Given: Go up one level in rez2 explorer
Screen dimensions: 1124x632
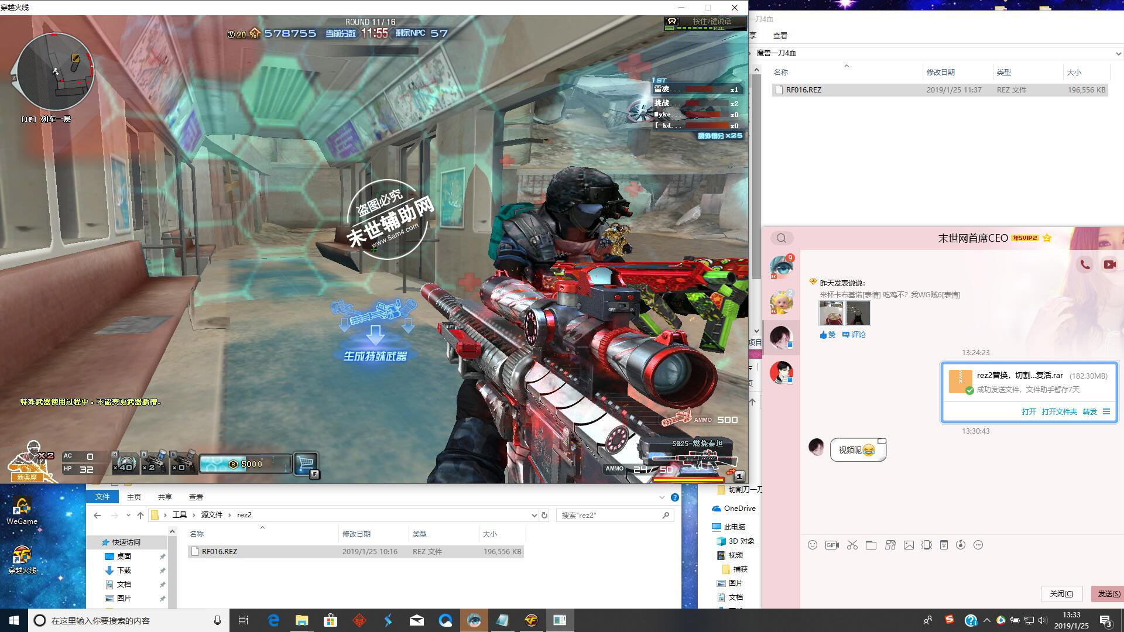Looking at the screenshot, I should (x=140, y=515).
